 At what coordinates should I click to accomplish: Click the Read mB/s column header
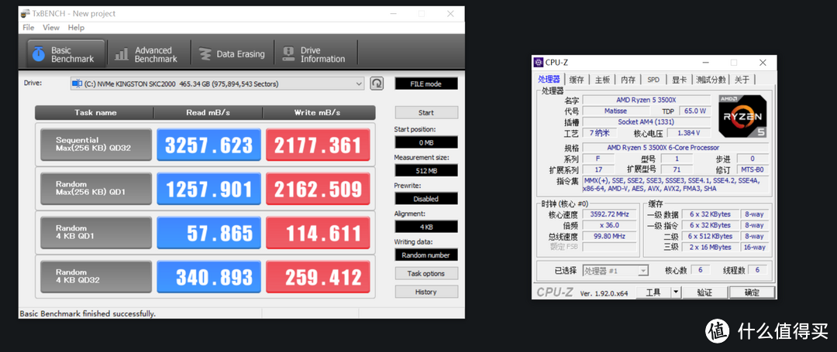208,112
